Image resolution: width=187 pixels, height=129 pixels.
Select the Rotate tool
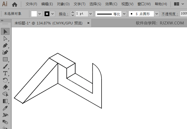pos(5,80)
